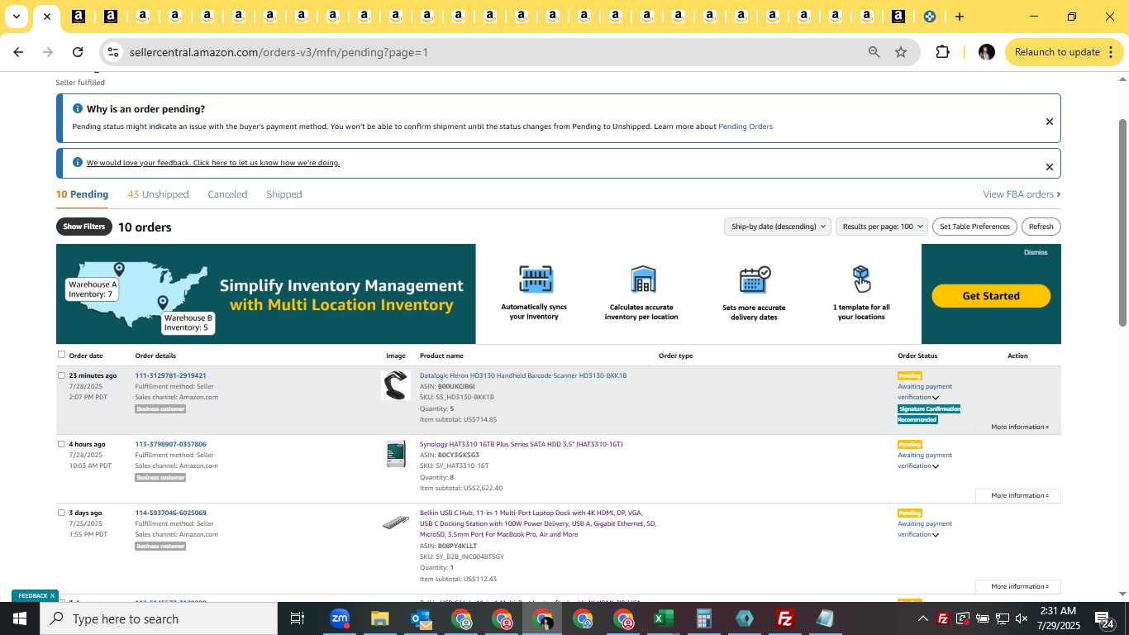Open Outlook from the taskbar
The width and height of the screenshot is (1129, 635).
[x=421, y=618]
